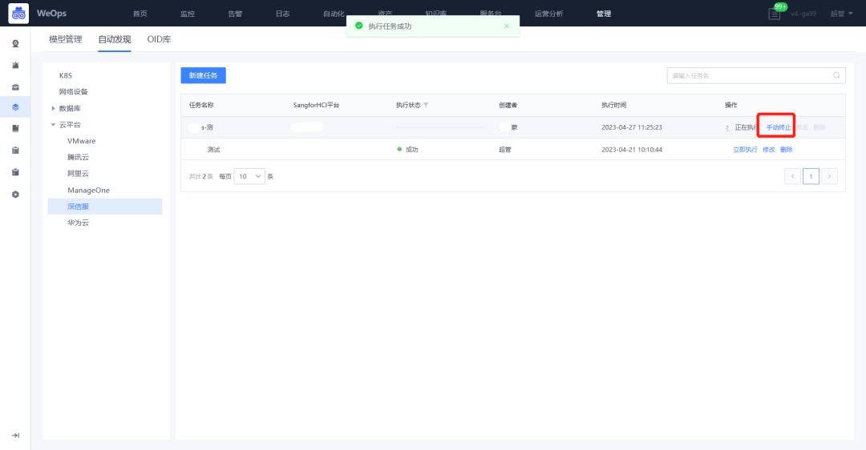Viewport: 866px width, 450px height.
Task: Select 华为云 under 云平台
Action: pos(78,223)
